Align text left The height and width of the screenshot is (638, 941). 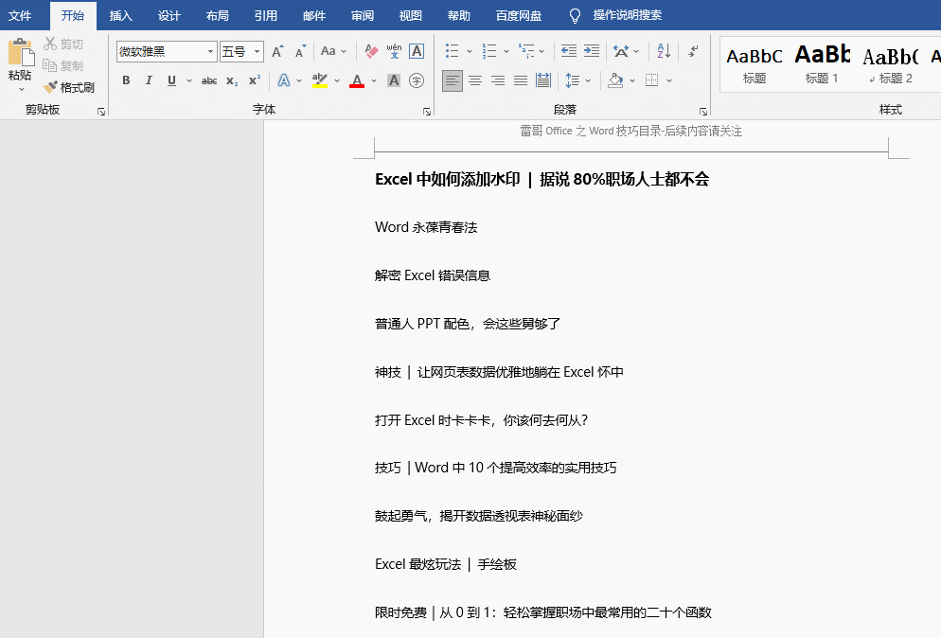pos(453,80)
